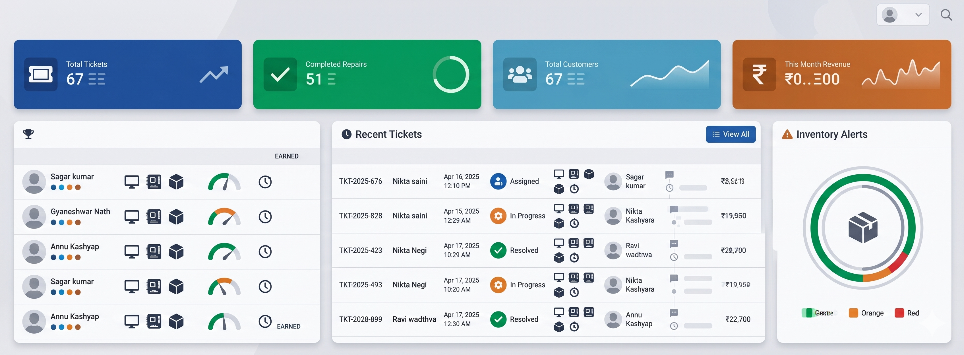Click customer name Ravi wadthva
Screen dimensions: 964x355
pyautogui.click(x=414, y=319)
